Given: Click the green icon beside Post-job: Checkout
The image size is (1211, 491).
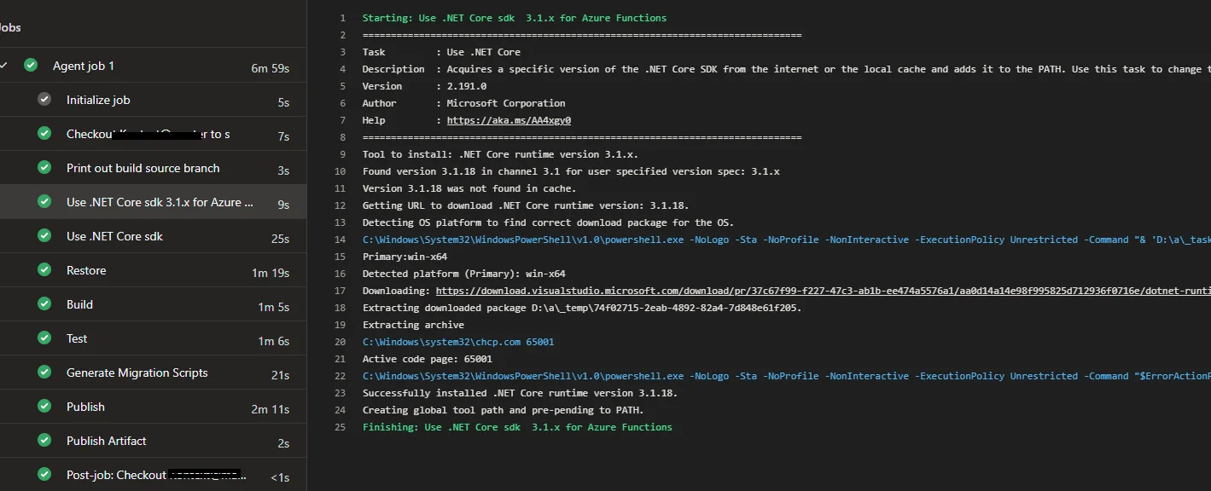Looking at the screenshot, I should 44,474.
